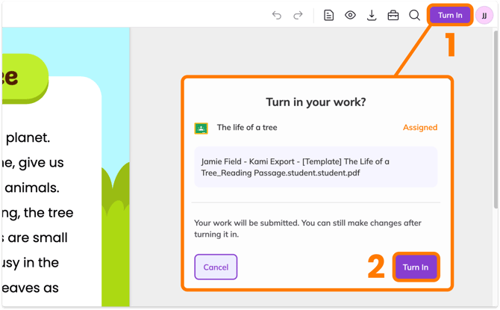Click the undo arrow icon
The height and width of the screenshot is (310, 500).
coord(276,16)
